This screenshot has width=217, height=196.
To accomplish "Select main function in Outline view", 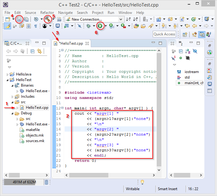I will coord(194,83).
